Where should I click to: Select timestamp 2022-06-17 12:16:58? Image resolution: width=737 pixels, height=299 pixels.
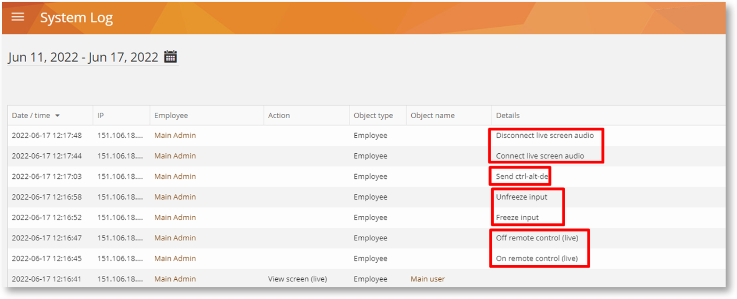[x=46, y=197]
